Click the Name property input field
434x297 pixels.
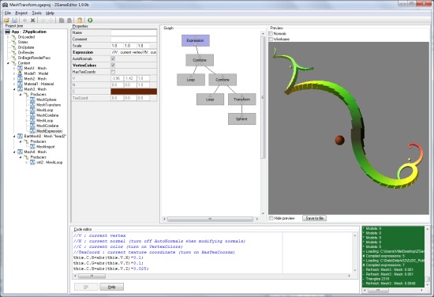coord(133,32)
